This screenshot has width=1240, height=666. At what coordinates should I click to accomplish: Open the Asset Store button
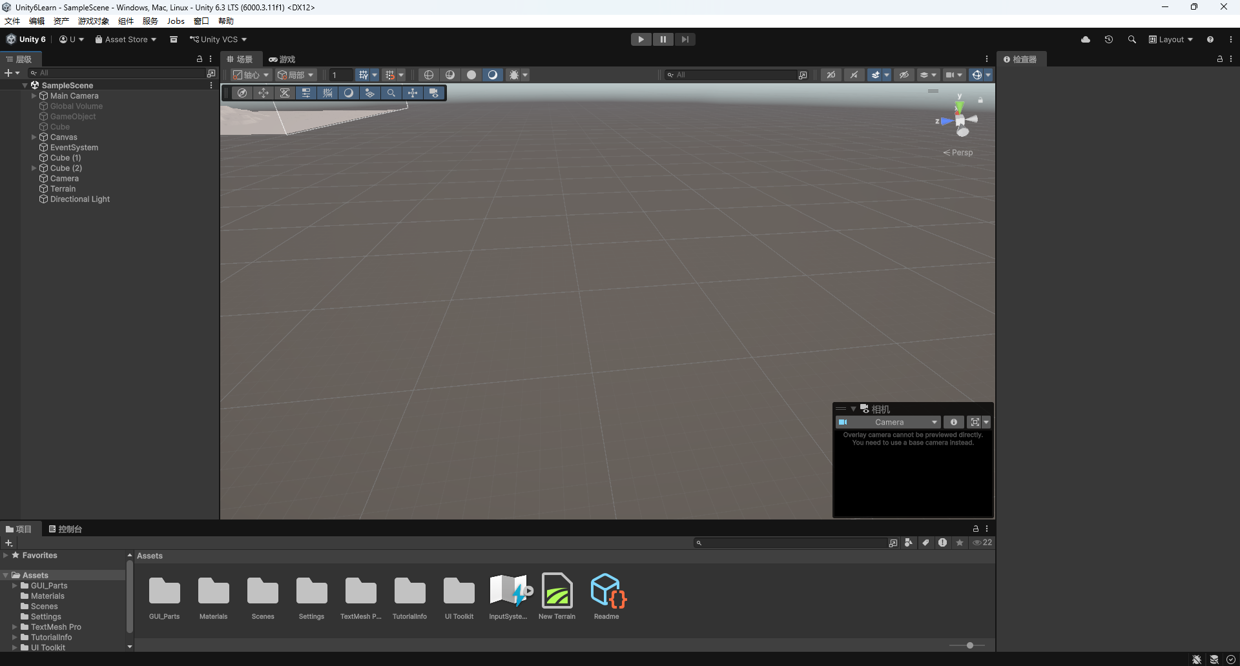(x=126, y=39)
